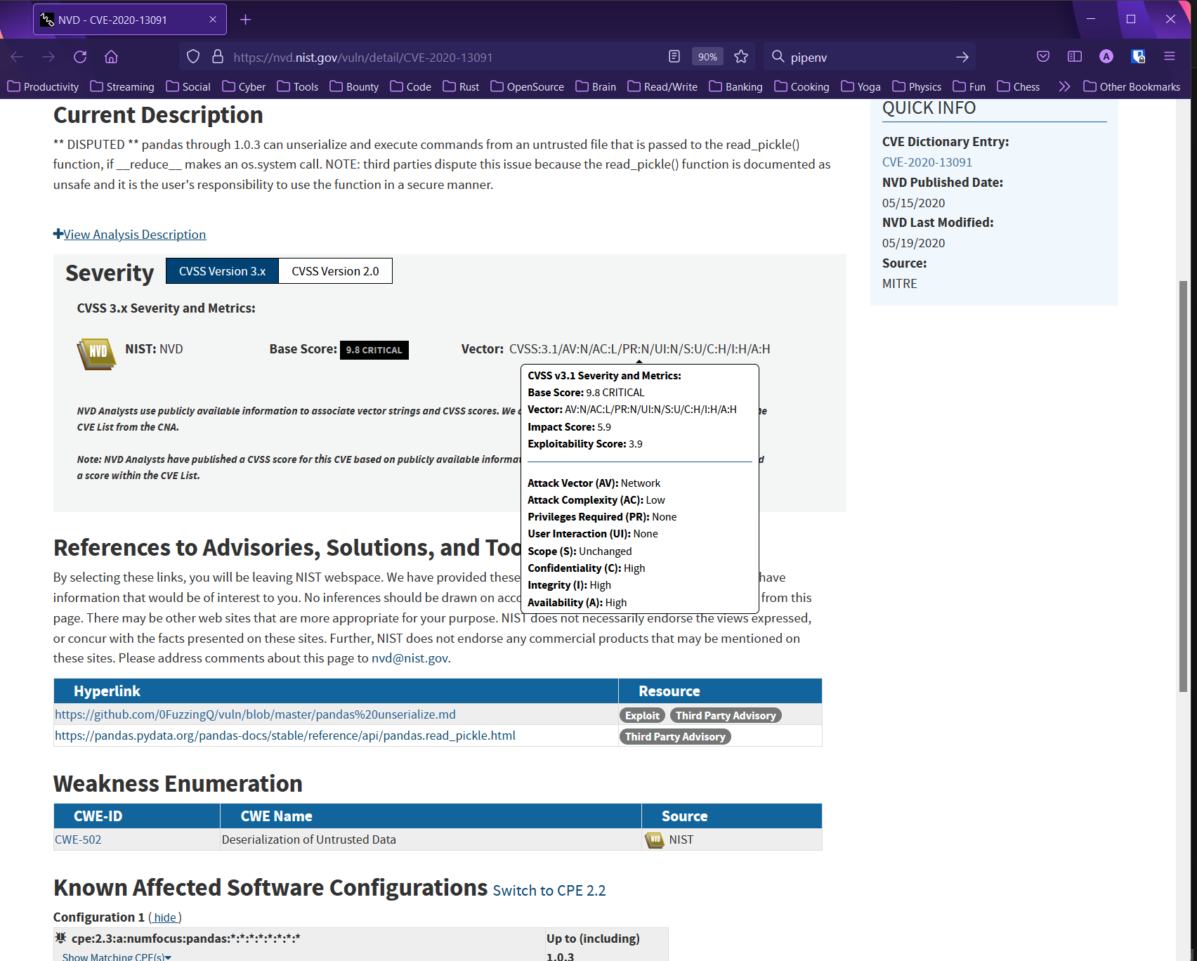Image resolution: width=1197 pixels, height=961 pixels.
Task: Open the Bounty bookmarks folder
Action: pyautogui.click(x=354, y=86)
